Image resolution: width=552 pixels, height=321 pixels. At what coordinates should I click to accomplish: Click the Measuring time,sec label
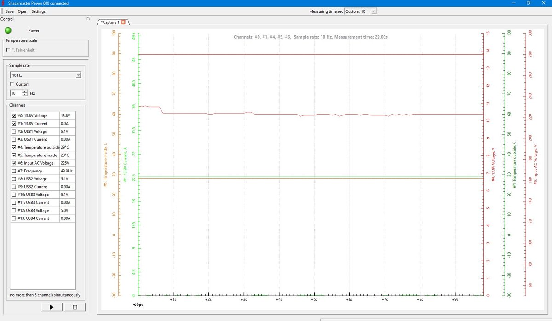click(326, 11)
